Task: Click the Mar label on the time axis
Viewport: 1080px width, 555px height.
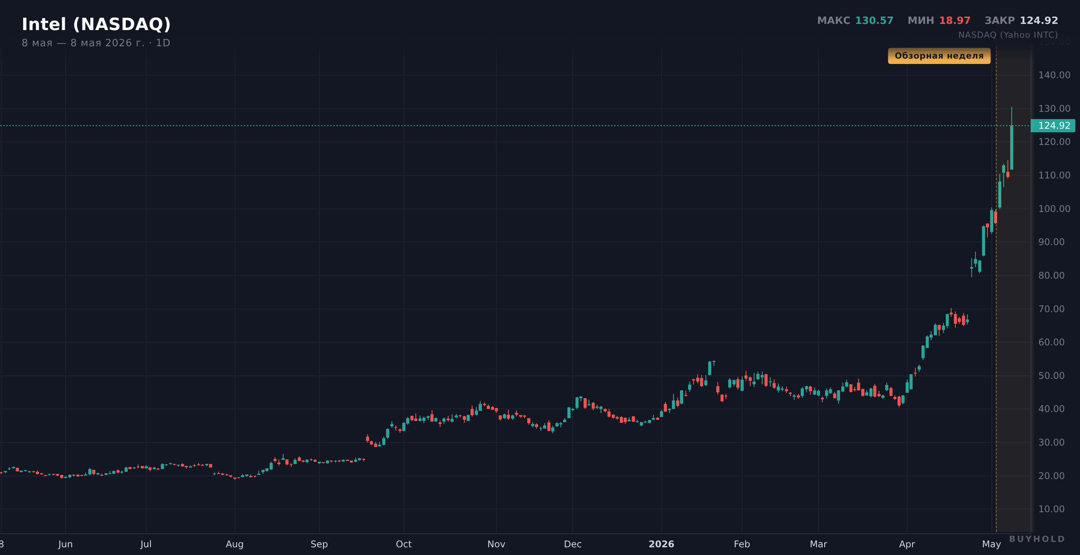Action: click(x=818, y=544)
